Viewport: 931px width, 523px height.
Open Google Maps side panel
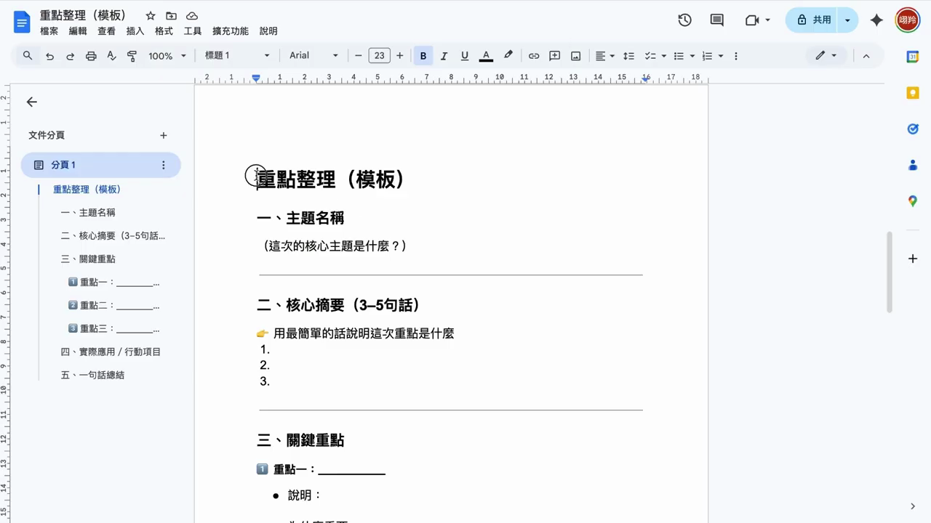pos(913,201)
